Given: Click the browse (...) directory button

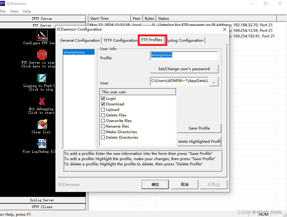Looking at the screenshot, I should 214,81.
